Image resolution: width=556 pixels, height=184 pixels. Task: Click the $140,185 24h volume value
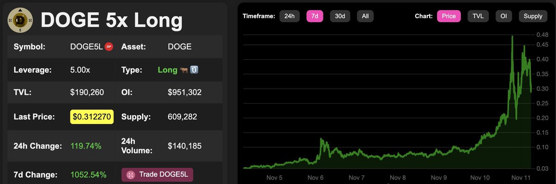click(x=184, y=146)
